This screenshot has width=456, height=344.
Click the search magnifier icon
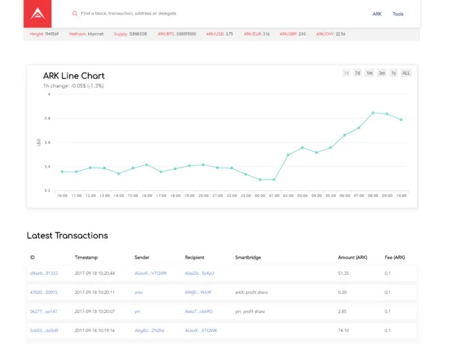75,13
